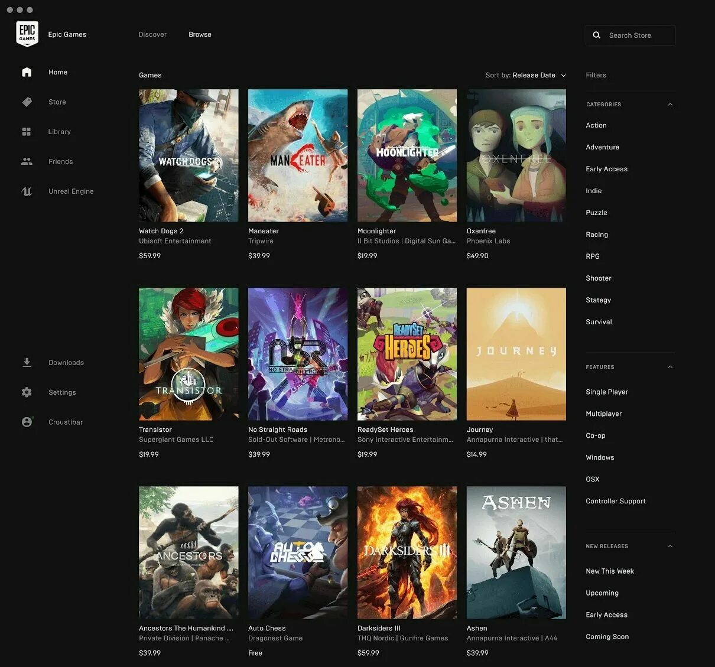Image resolution: width=715 pixels, height=667 pixels.
Task: Click the search magnifier icon
Action: (x=597, y=35)
